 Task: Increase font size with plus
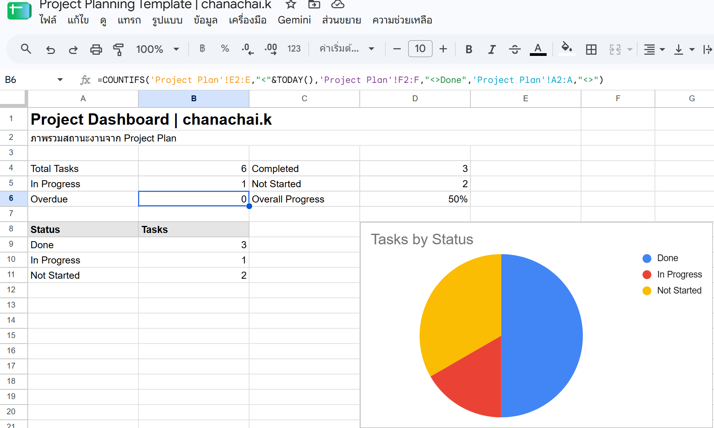(443, 49)
